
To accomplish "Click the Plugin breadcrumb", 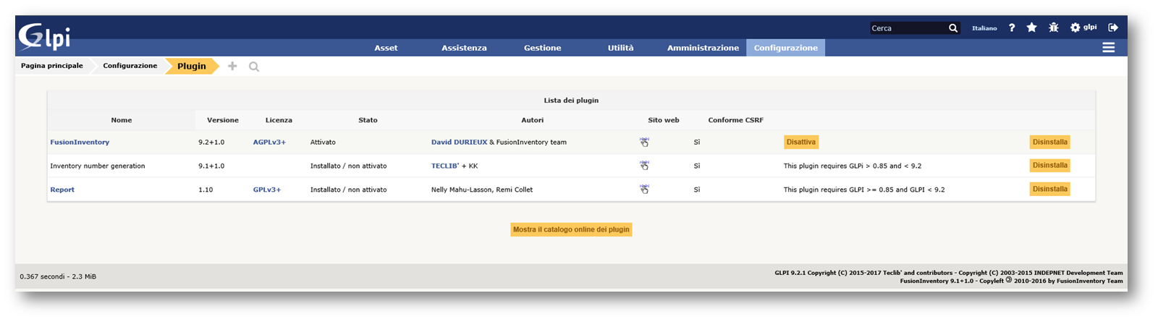I will click(x=192, y=66).
